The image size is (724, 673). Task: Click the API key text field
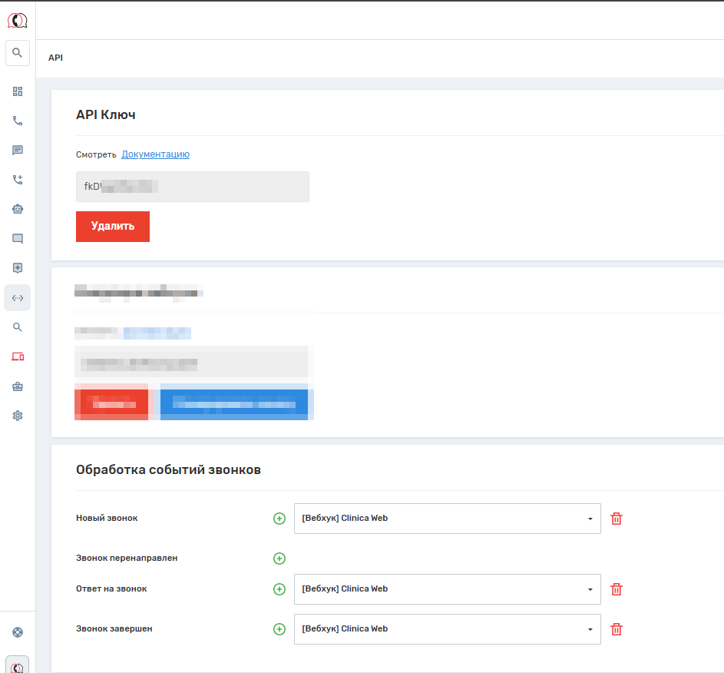(192, 187)
